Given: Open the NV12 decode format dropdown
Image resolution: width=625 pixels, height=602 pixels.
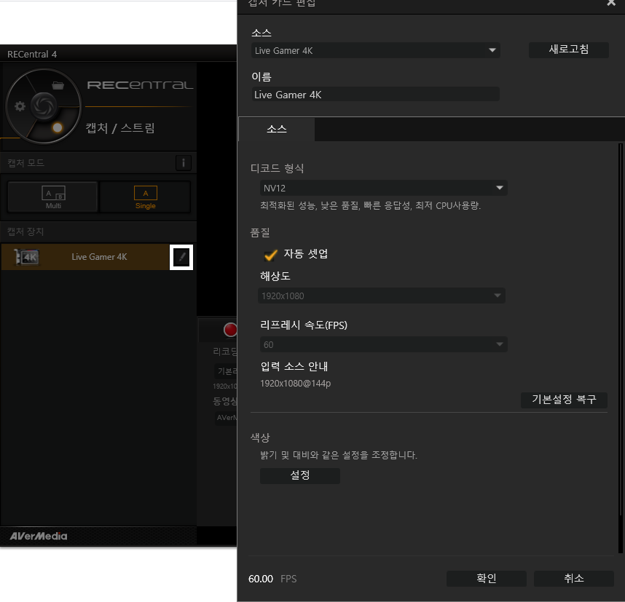Looking at the screenshot, I should tap(383, 188).
